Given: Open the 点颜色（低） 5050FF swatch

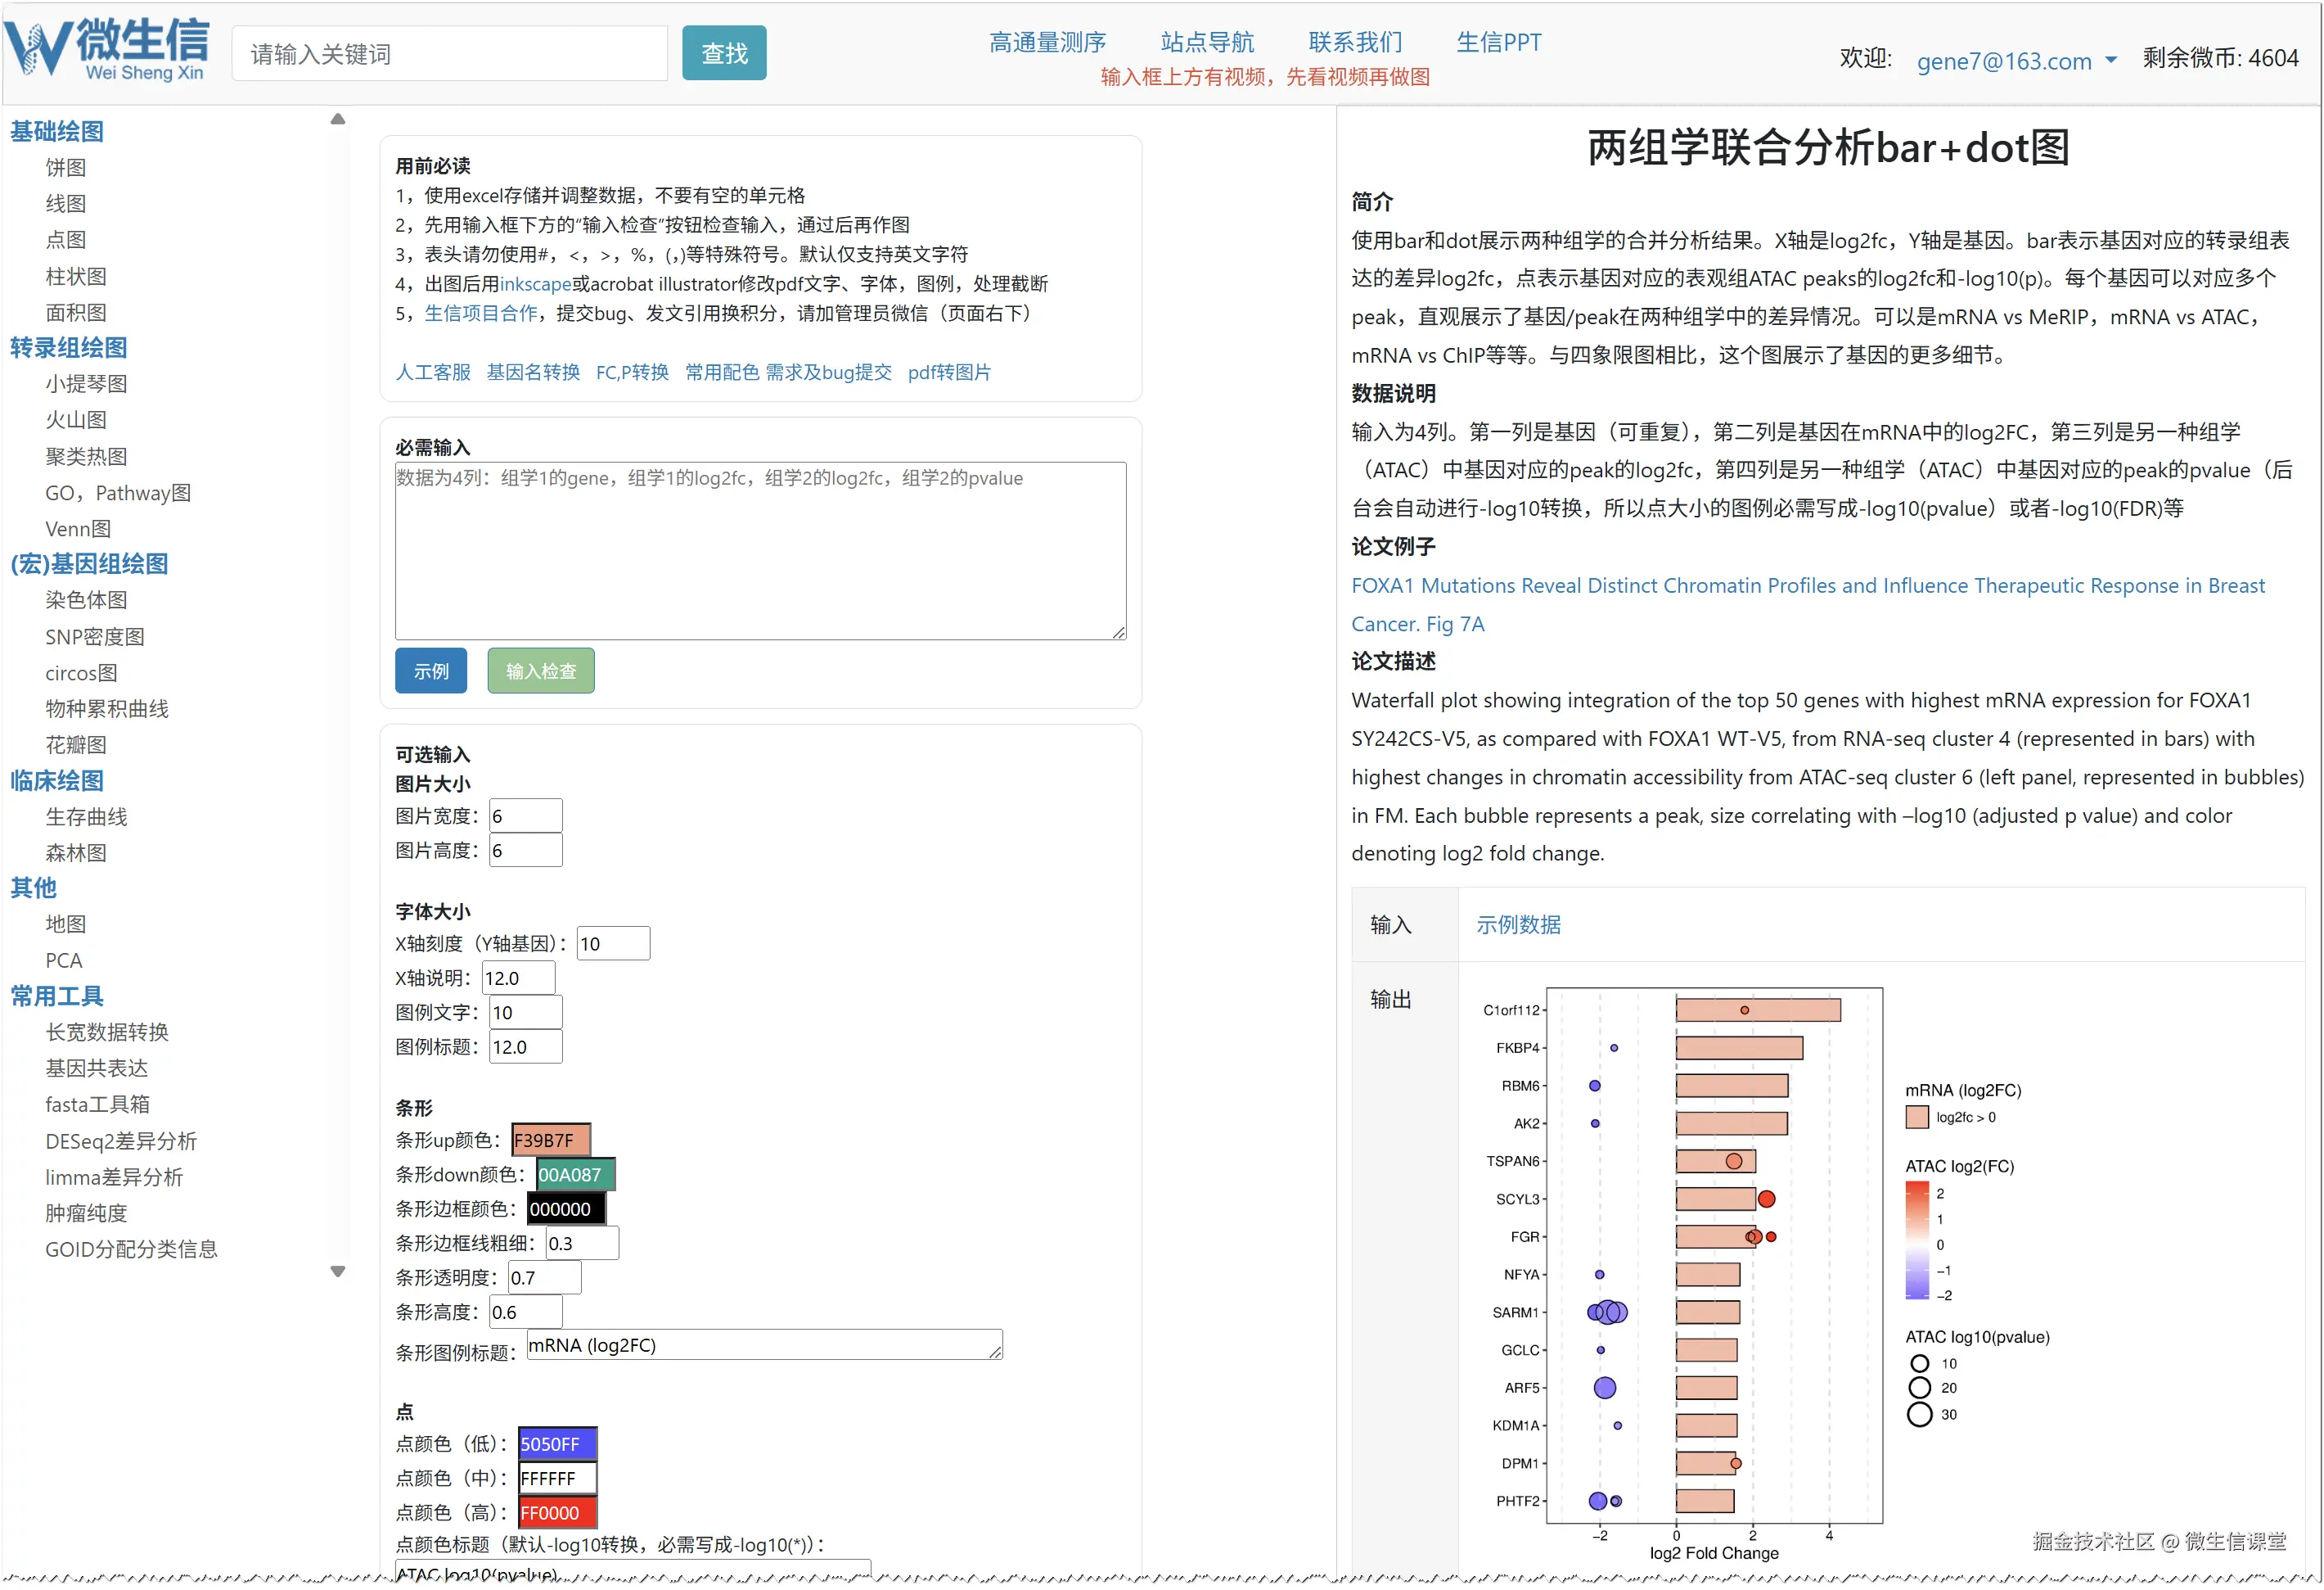Looking at the screenshot, I should 557,1444.
